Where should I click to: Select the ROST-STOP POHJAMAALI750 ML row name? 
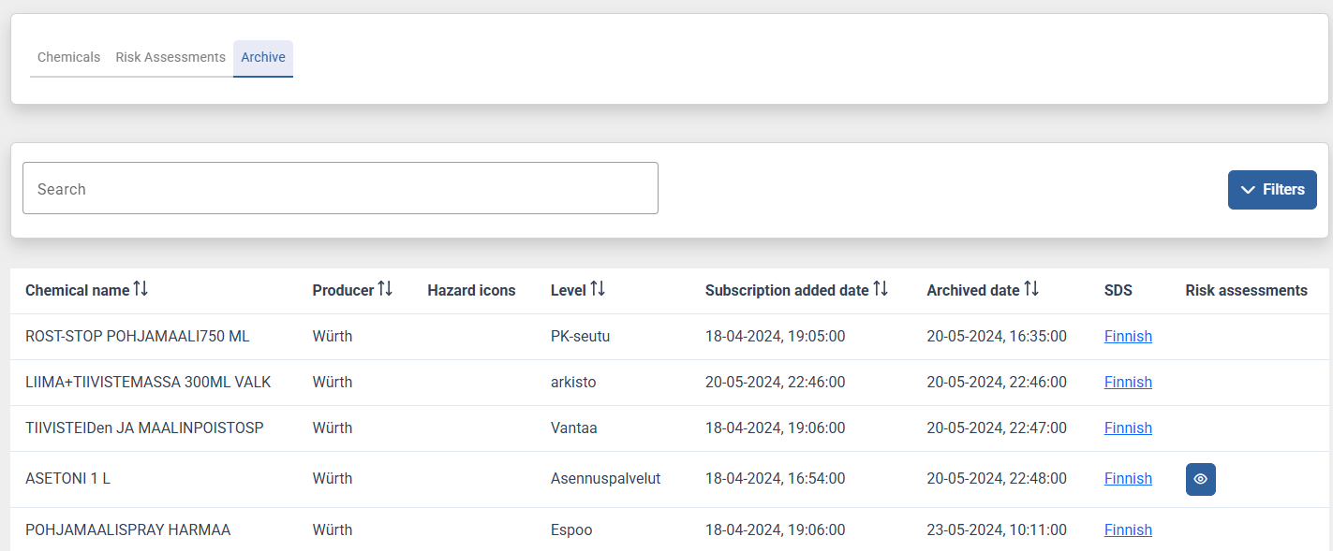(137, 337)
